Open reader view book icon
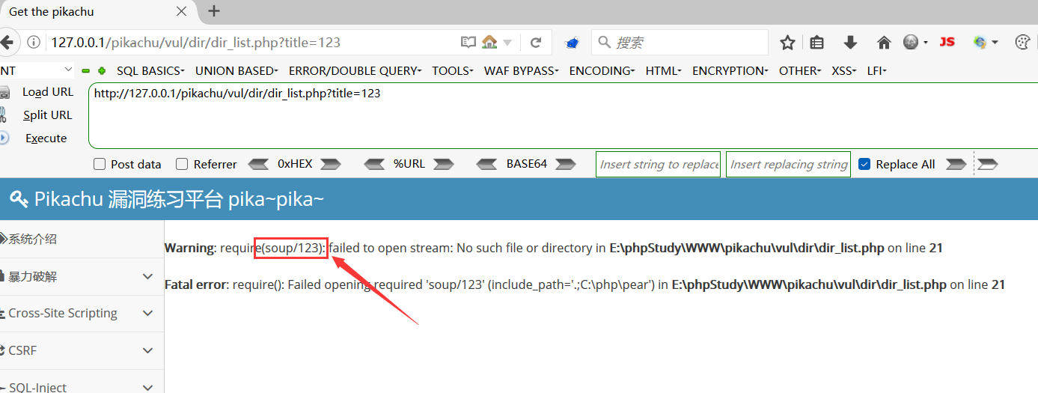This screenshot has width=1038, height=393. (x=468, y=43)
